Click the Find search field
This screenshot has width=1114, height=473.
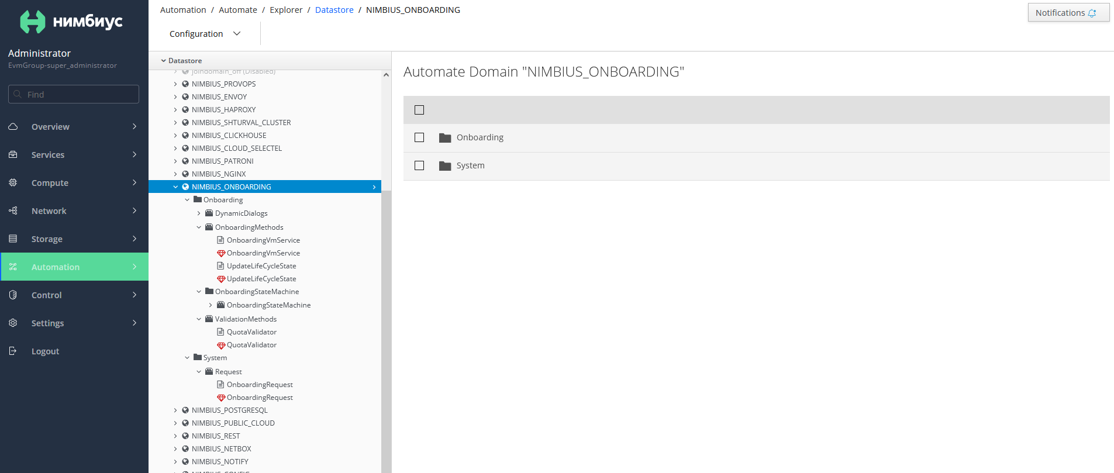coord(74,94)
